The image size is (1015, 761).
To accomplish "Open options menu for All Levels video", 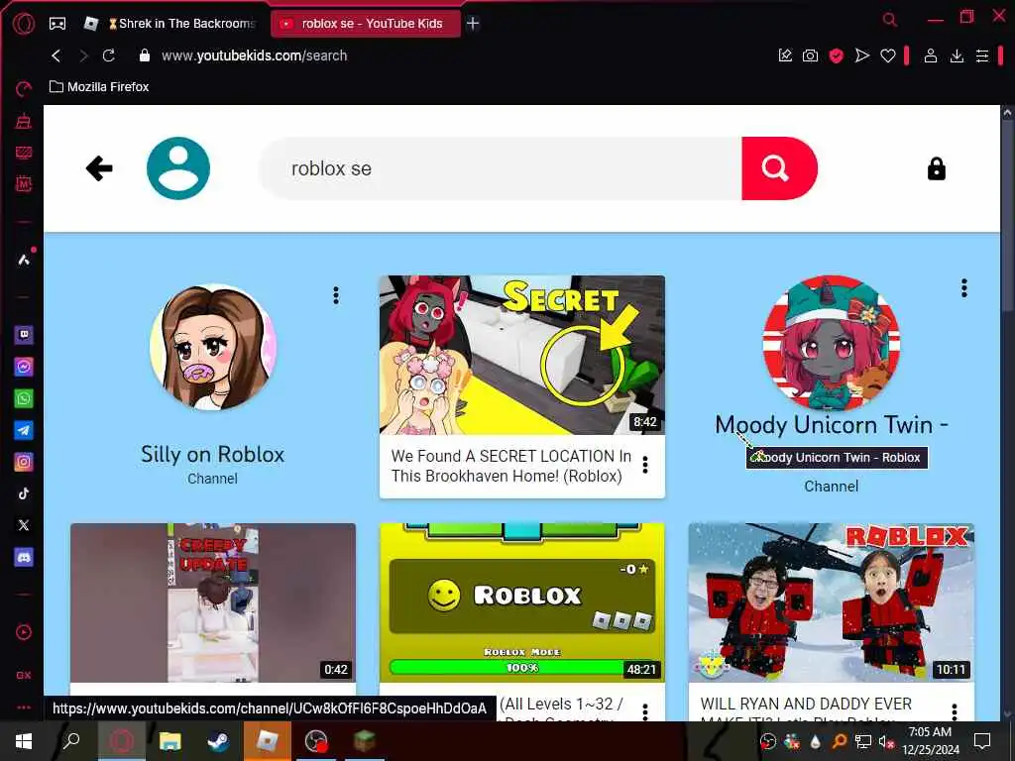I will click(x=644, y=711).
